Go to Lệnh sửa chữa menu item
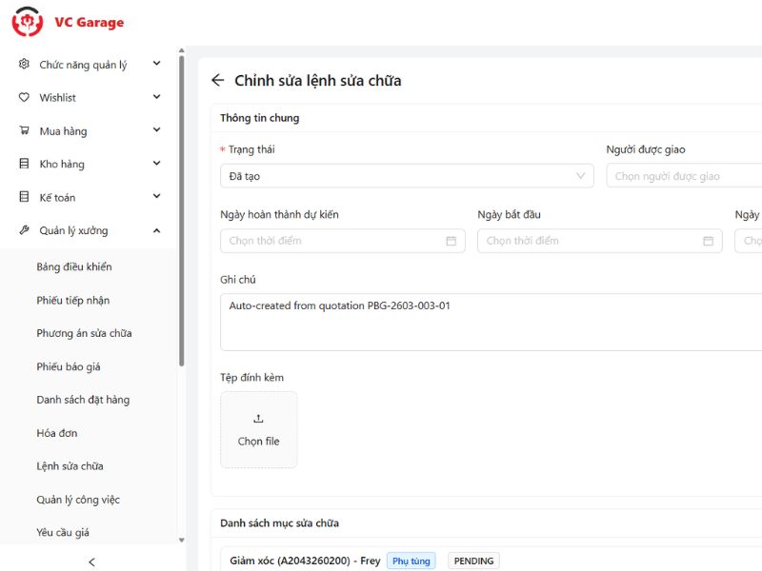Viewport: 762px width, 571px height. coord(70,466)
